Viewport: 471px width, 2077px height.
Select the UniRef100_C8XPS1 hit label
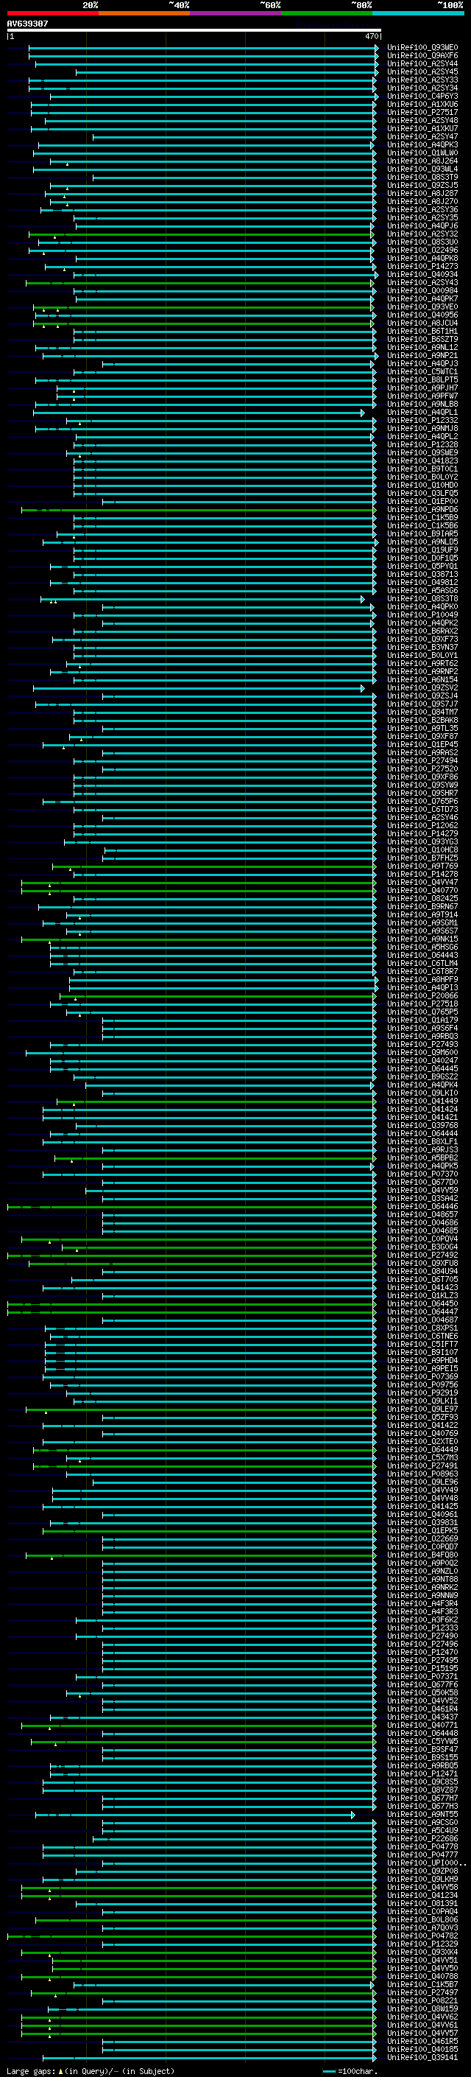click(422, 1328)
